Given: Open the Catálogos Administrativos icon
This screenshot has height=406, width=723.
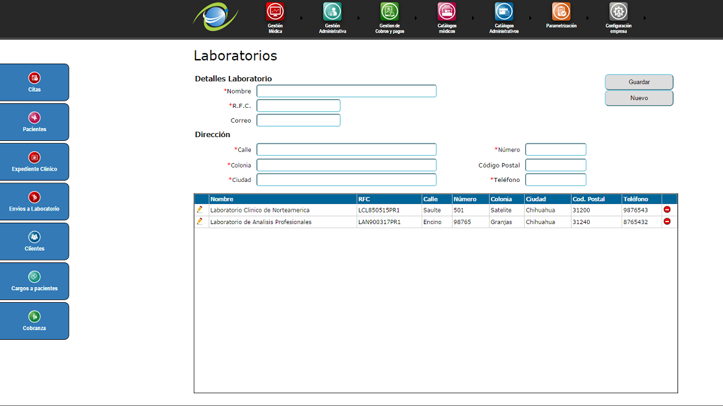Looking at the screenshot, I should pyautogui.click(x=504, y=12).
